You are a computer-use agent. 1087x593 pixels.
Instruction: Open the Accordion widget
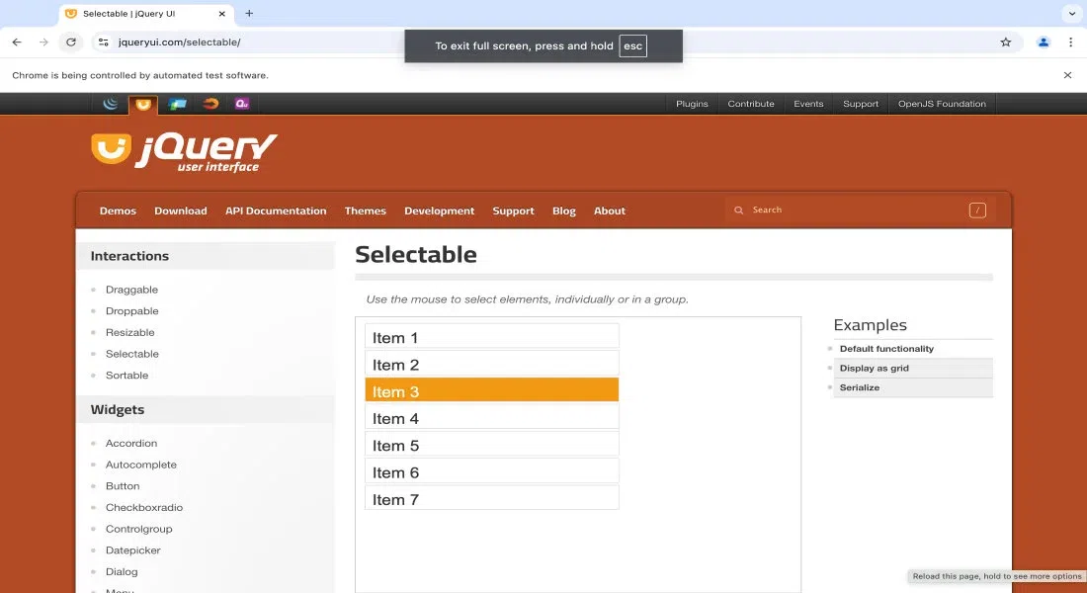(131, 443)
